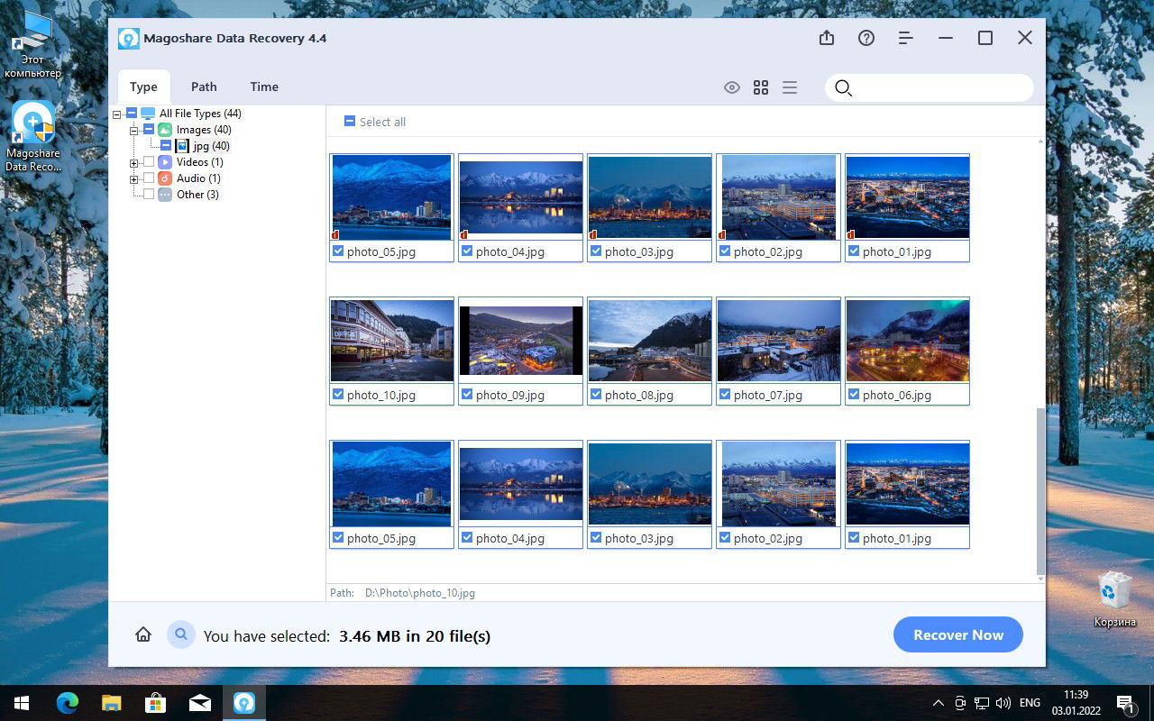Switch to thumbnail grid view
This screenshot has height=721, width=1154.
(761, 87)
